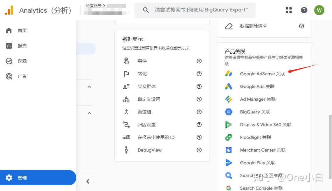Open the 探索 explore icon
332x191 pixels.
9,61
